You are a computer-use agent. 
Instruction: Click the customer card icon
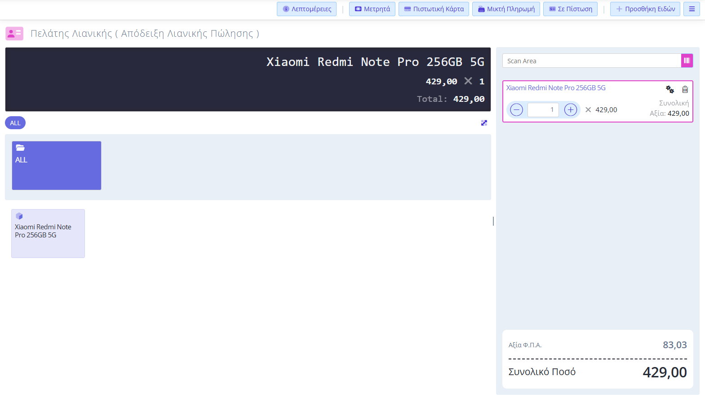[14, 34]
